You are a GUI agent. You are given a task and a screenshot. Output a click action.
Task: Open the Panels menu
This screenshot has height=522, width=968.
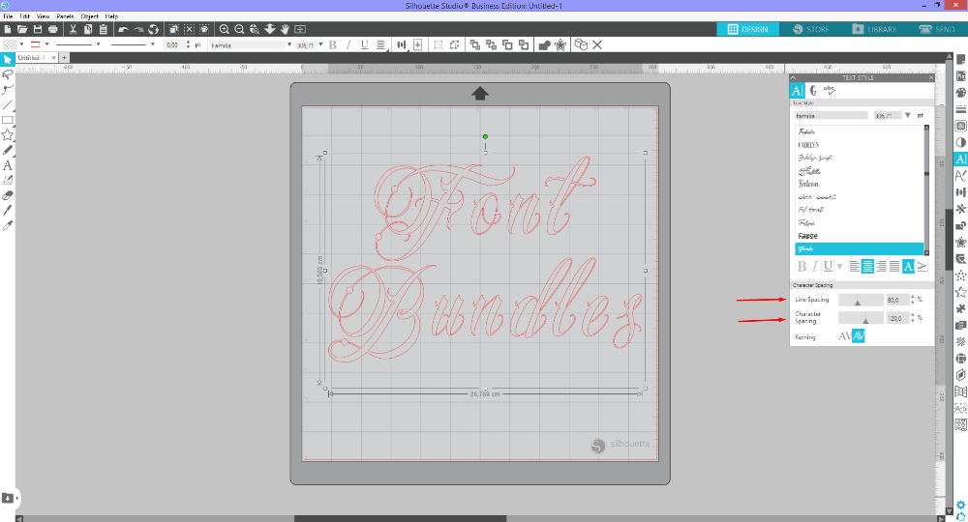65,16
